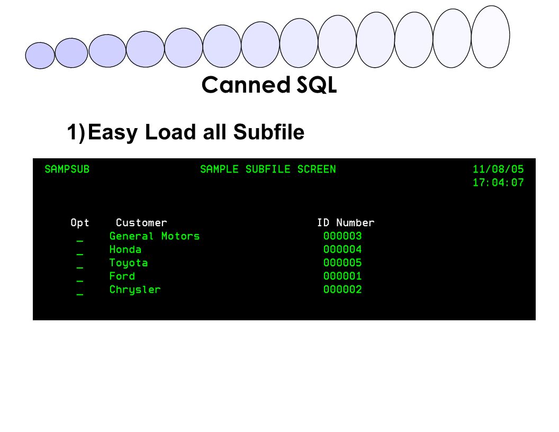
Task: Click the Opt column header
Action: 79,223
